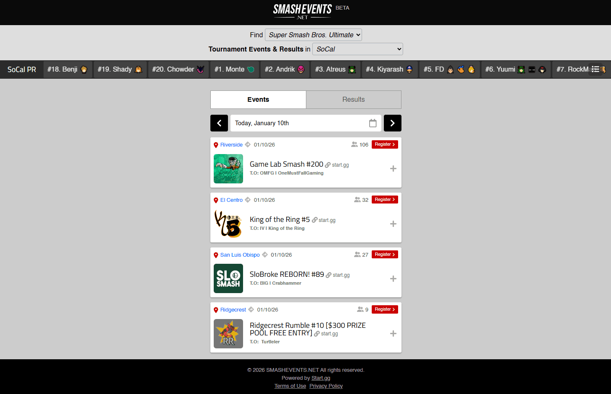This screenshot has width=611, height=394.
Task: Click the Riverside location pin icon
Action: click(216, 145)
